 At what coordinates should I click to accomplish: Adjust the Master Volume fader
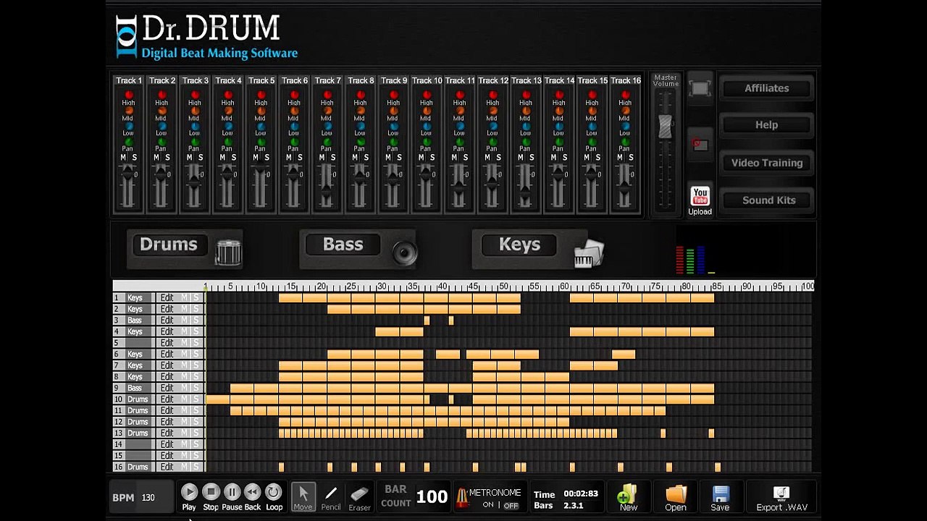665,126
